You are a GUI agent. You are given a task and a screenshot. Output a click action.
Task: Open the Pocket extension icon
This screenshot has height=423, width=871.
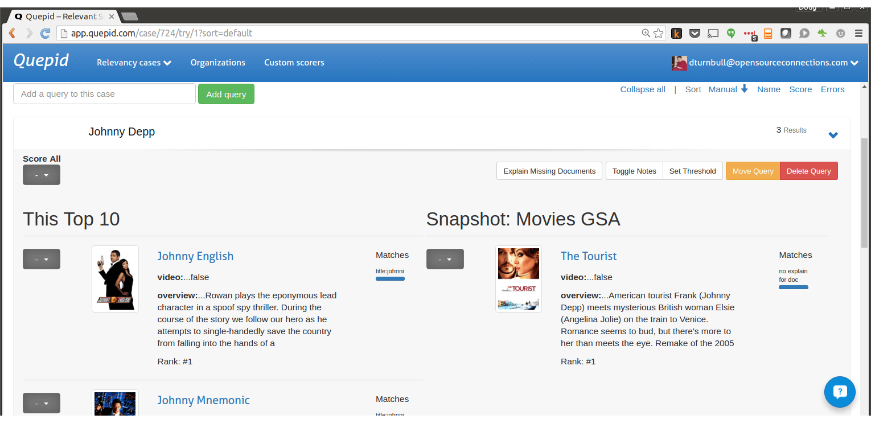[695, 34]
